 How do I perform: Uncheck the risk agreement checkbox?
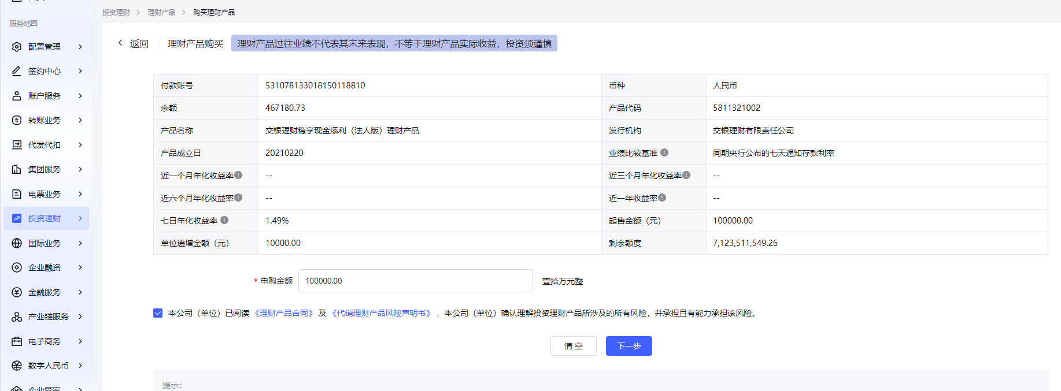(158, 313)
